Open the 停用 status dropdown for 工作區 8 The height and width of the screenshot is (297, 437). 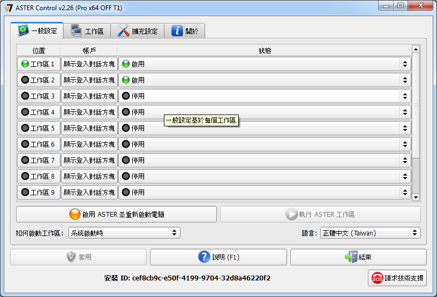click(265, 177)
